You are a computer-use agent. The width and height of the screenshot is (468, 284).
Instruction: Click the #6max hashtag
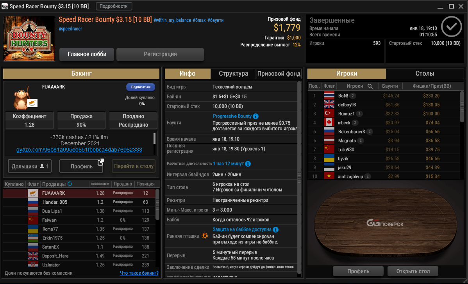(199, 20)
